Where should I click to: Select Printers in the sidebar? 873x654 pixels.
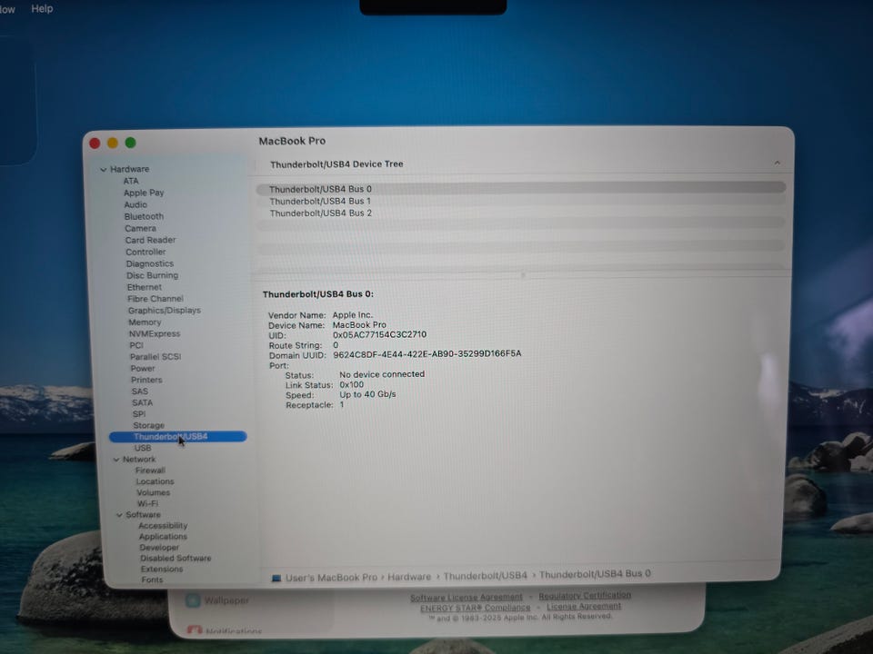pos(146,380)
